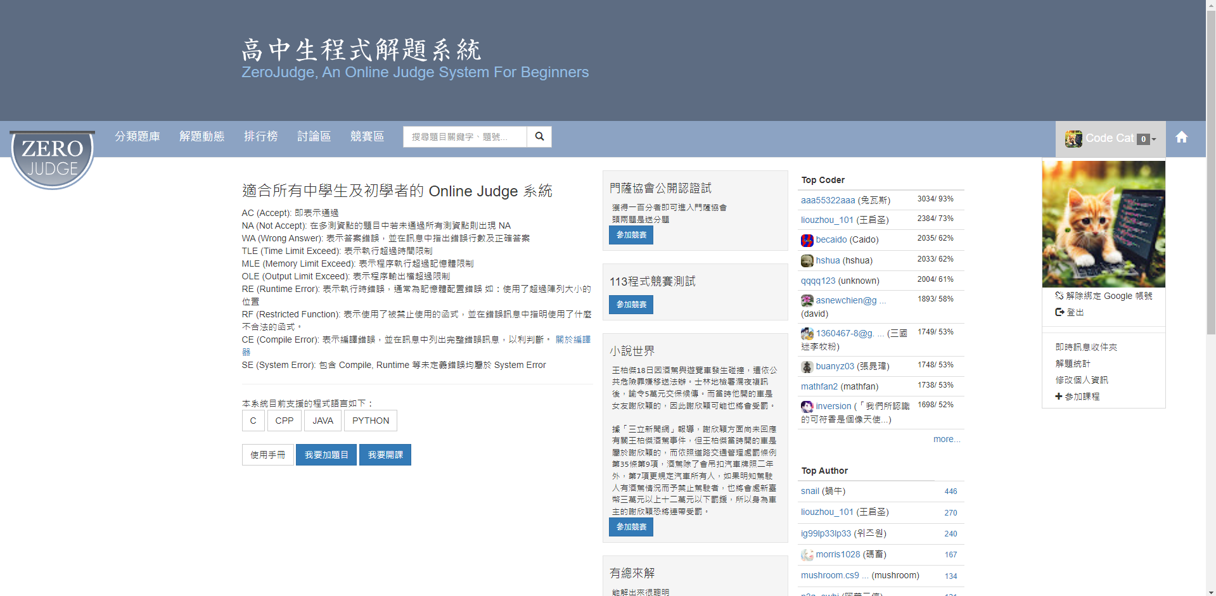
Task: Select the PYTHON language button
Action: click(371, 421)
